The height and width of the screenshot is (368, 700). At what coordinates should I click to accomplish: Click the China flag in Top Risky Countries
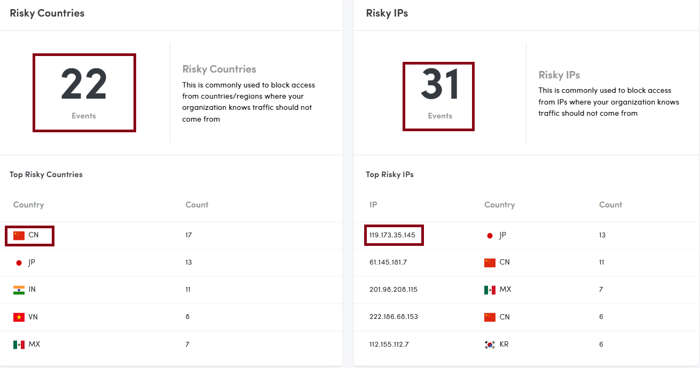[x=19, y=235]
